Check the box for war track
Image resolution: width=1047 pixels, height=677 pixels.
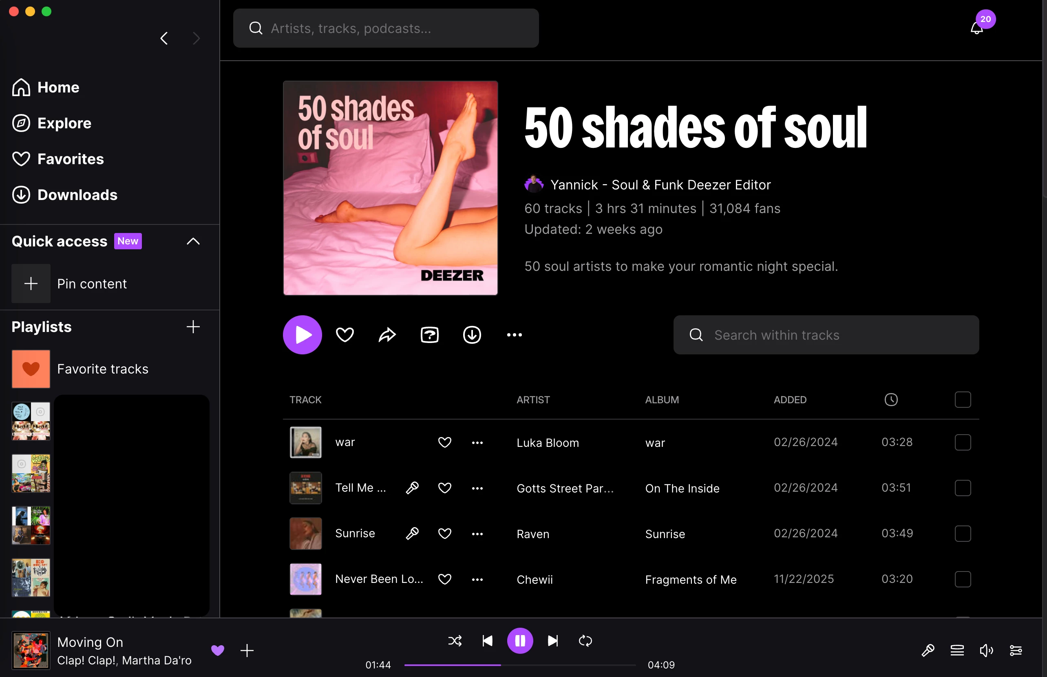coord(963,442)
